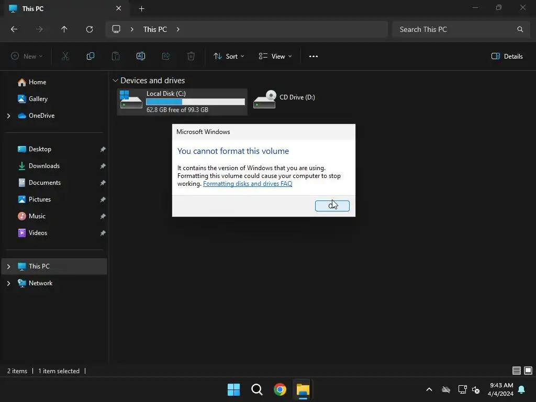Unpin Desktop using its pin icon
The image size is (536, 402).
point(103,149)
